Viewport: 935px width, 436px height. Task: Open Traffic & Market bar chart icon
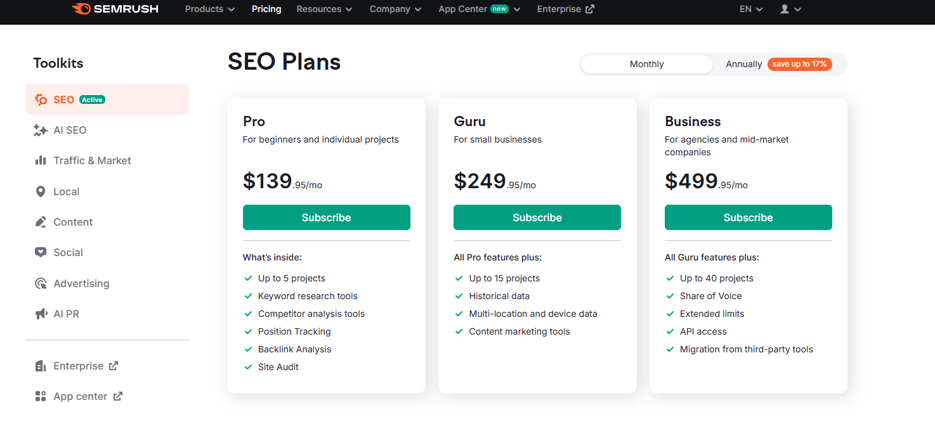tap(41, 160)
